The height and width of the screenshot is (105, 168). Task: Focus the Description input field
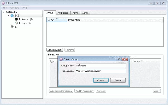(101, 71)
